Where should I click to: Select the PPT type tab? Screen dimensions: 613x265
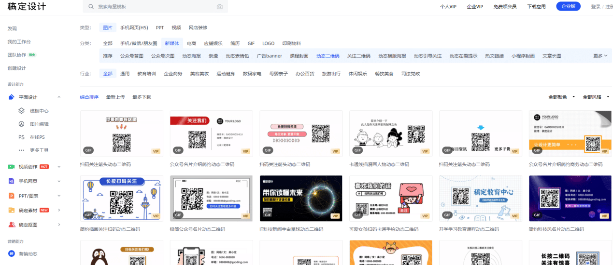[160, 27]
